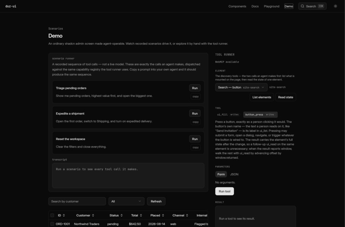Click the Internal column header
The image size is (345, 227).
[202, 215]
